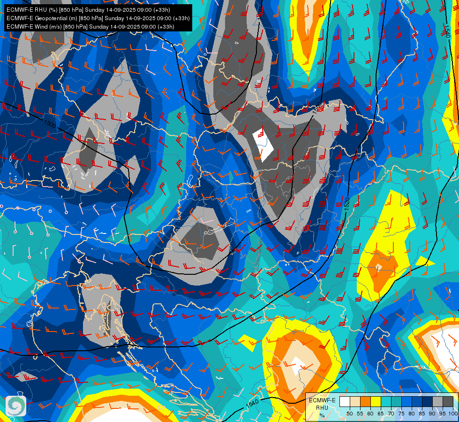Select the navy 85–90% legend swatch

click(428, 401)
